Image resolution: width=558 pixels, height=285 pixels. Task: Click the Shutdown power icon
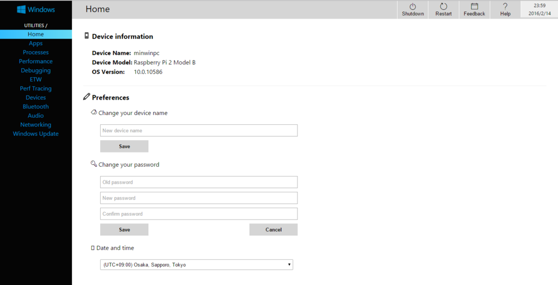pyautogui.click(x=413, y=7)
